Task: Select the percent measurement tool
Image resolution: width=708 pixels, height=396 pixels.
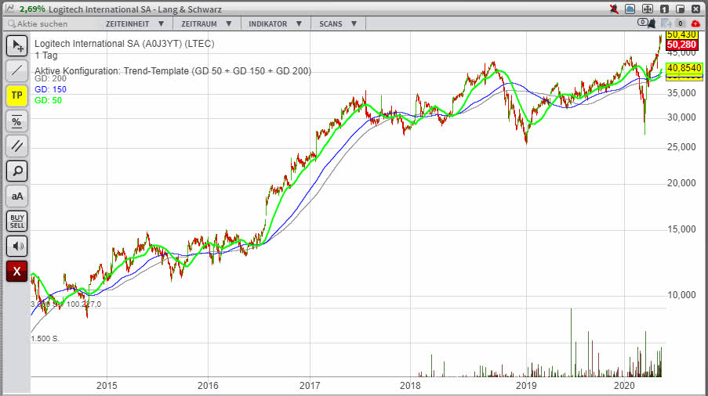Action: [16, 121]
